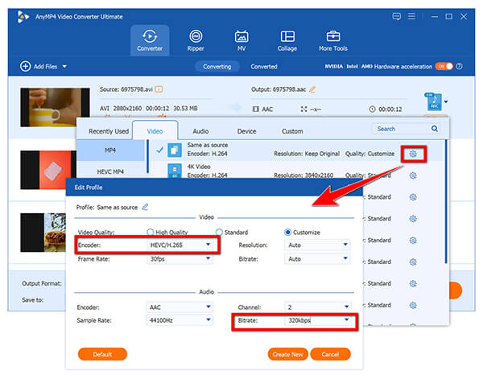Switch to the Device format tab
The image size is (483, 379).
point(246,131)
